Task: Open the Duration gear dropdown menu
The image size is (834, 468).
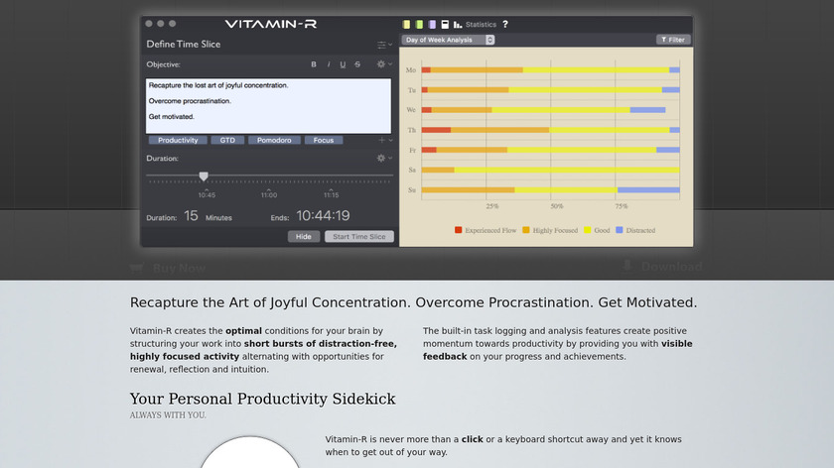Action: click(384, 159)
